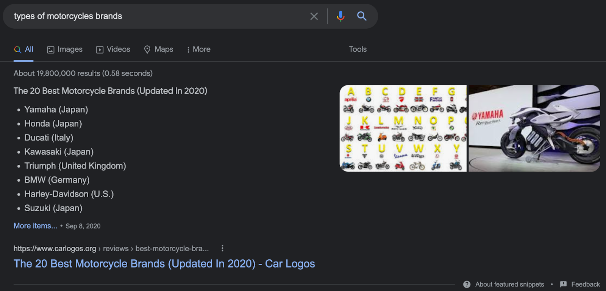Open the A-Z motorcycle brands chart thumbnail
Viewport: 606px width, 291px height.
point(403,128)
